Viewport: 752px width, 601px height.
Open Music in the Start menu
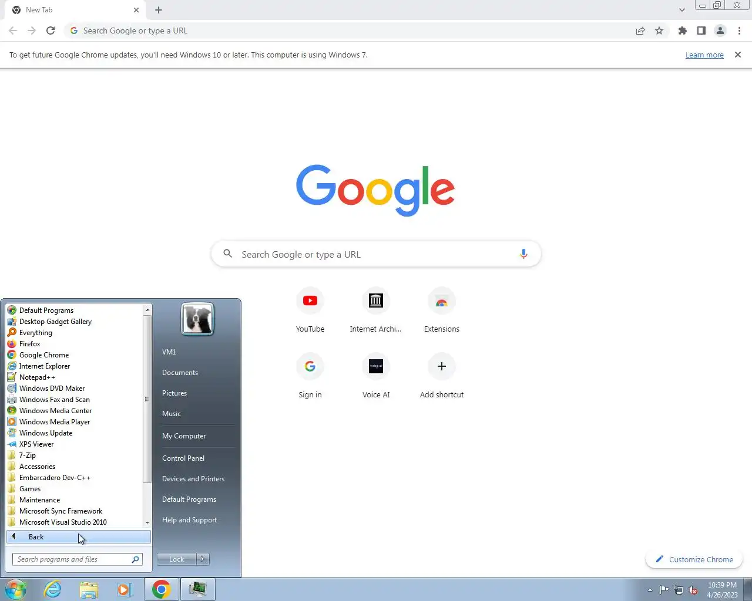(x=172, y=414)
